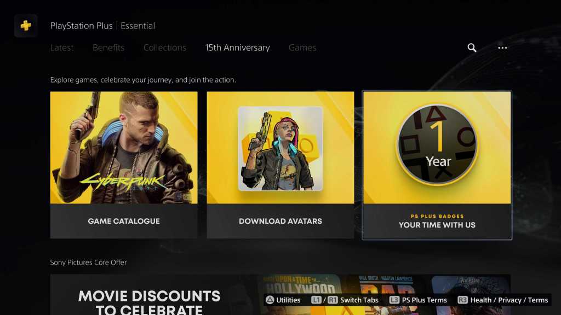Select the 15th Anniversary tab
The width and height of the screenshot is (561, 315).
coord(238,48)
